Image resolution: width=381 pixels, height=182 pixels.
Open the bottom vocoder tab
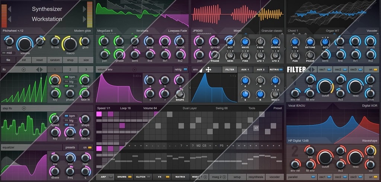274,177
